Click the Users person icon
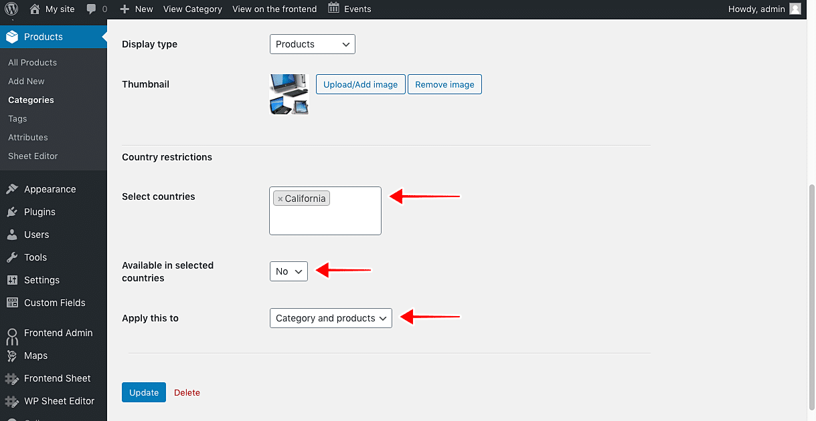 pyautogui.click(x=12, y=235)
